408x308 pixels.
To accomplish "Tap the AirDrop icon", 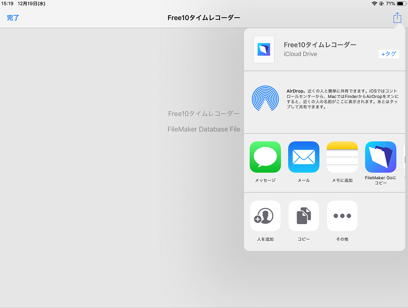I will click(265, 98).
